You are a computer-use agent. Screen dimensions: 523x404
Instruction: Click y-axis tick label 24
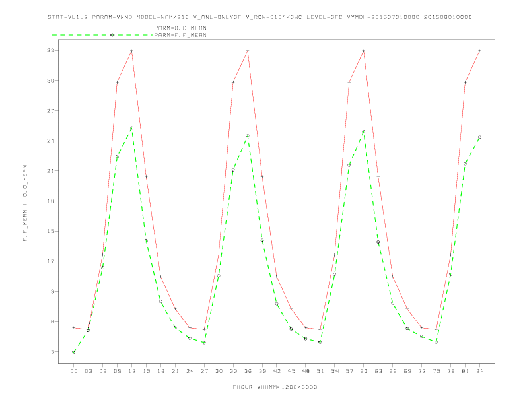coord(50,141)
